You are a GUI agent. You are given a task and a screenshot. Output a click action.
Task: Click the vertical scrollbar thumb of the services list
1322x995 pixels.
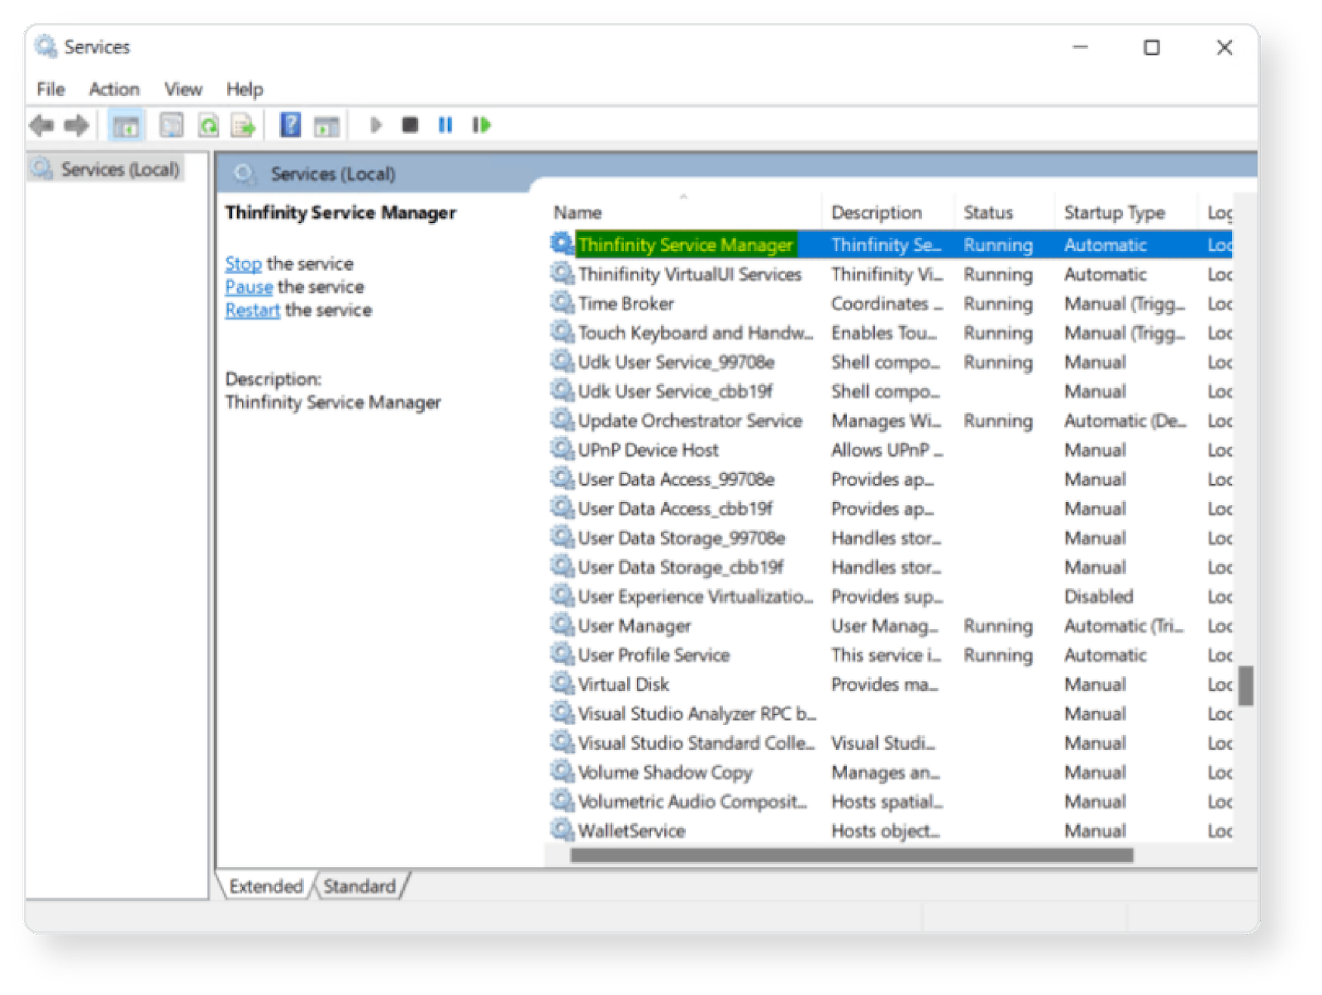coord(1246,685)
